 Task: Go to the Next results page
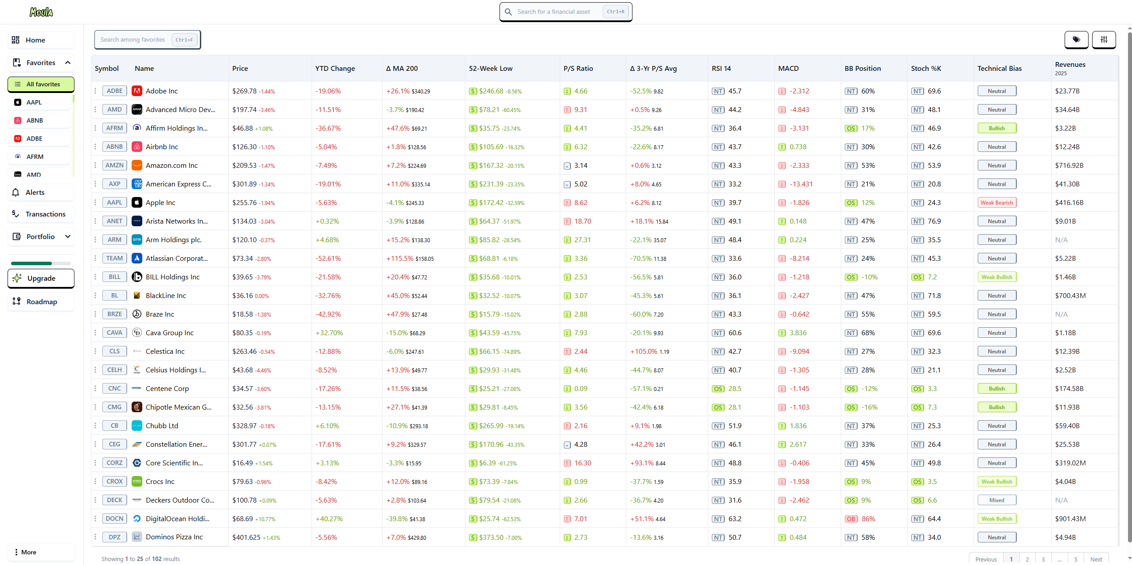[1096, 559]
